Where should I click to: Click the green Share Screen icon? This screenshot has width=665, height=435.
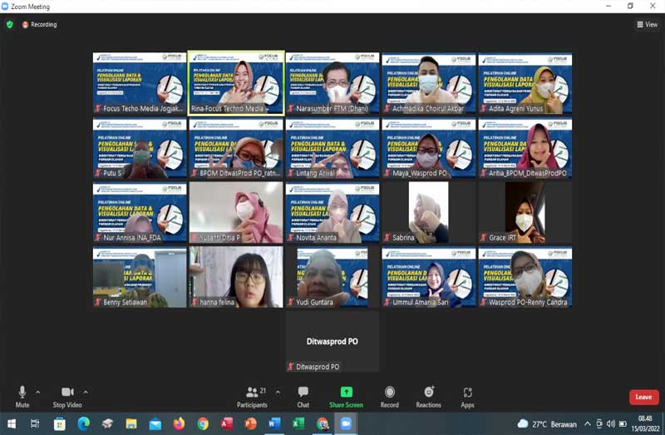pyautogui.click(x=346, y=393)
